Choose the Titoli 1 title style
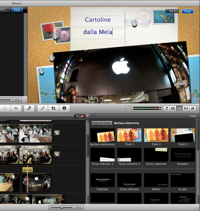The width and height of the screenshot is (200, 211). [x=129, y=135]
